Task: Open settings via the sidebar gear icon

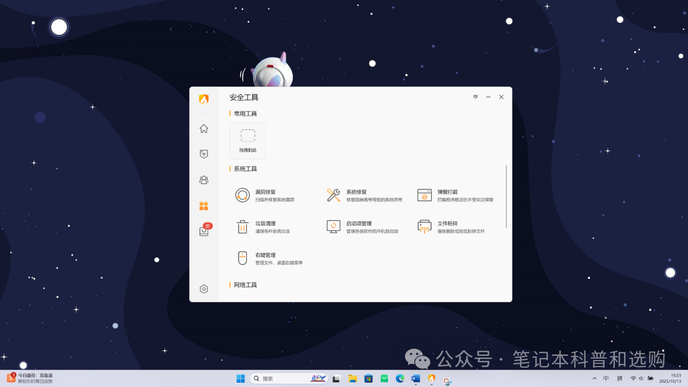Action: pyautogui.click(x=204, y=289)
